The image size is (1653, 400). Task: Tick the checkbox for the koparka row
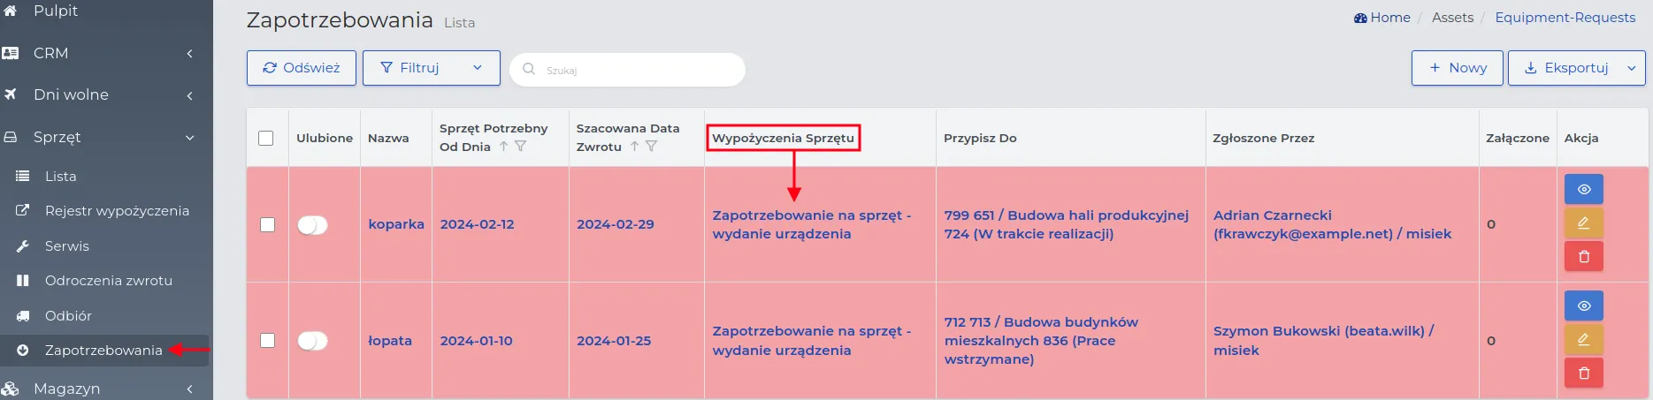coord(267,224)
